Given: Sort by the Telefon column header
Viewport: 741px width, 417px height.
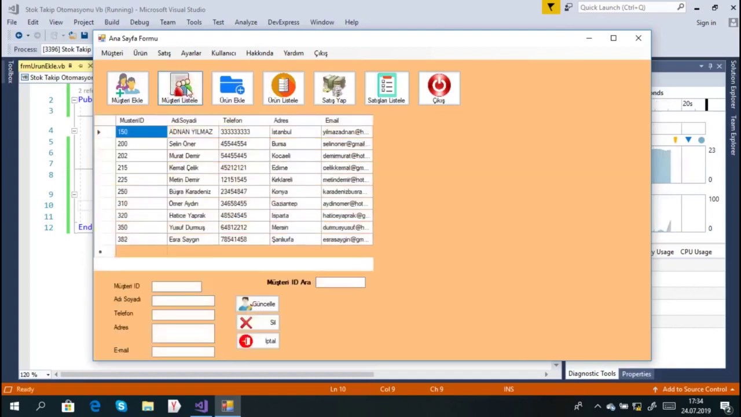Looking at the screenshot, I should point(244,120).
